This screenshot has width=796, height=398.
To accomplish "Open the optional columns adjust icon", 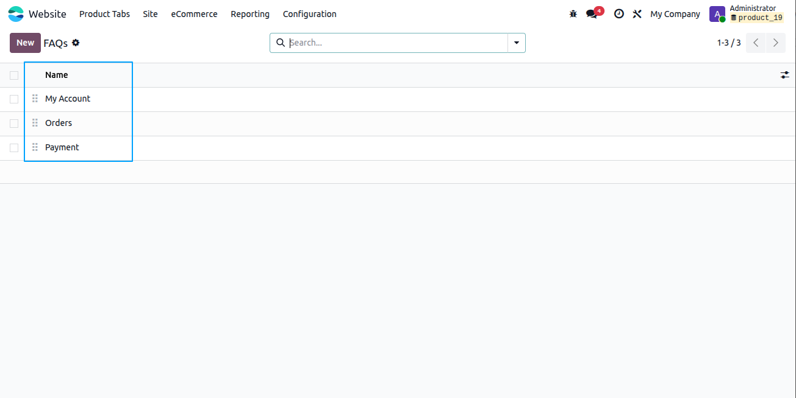I will tap(785, 75).
